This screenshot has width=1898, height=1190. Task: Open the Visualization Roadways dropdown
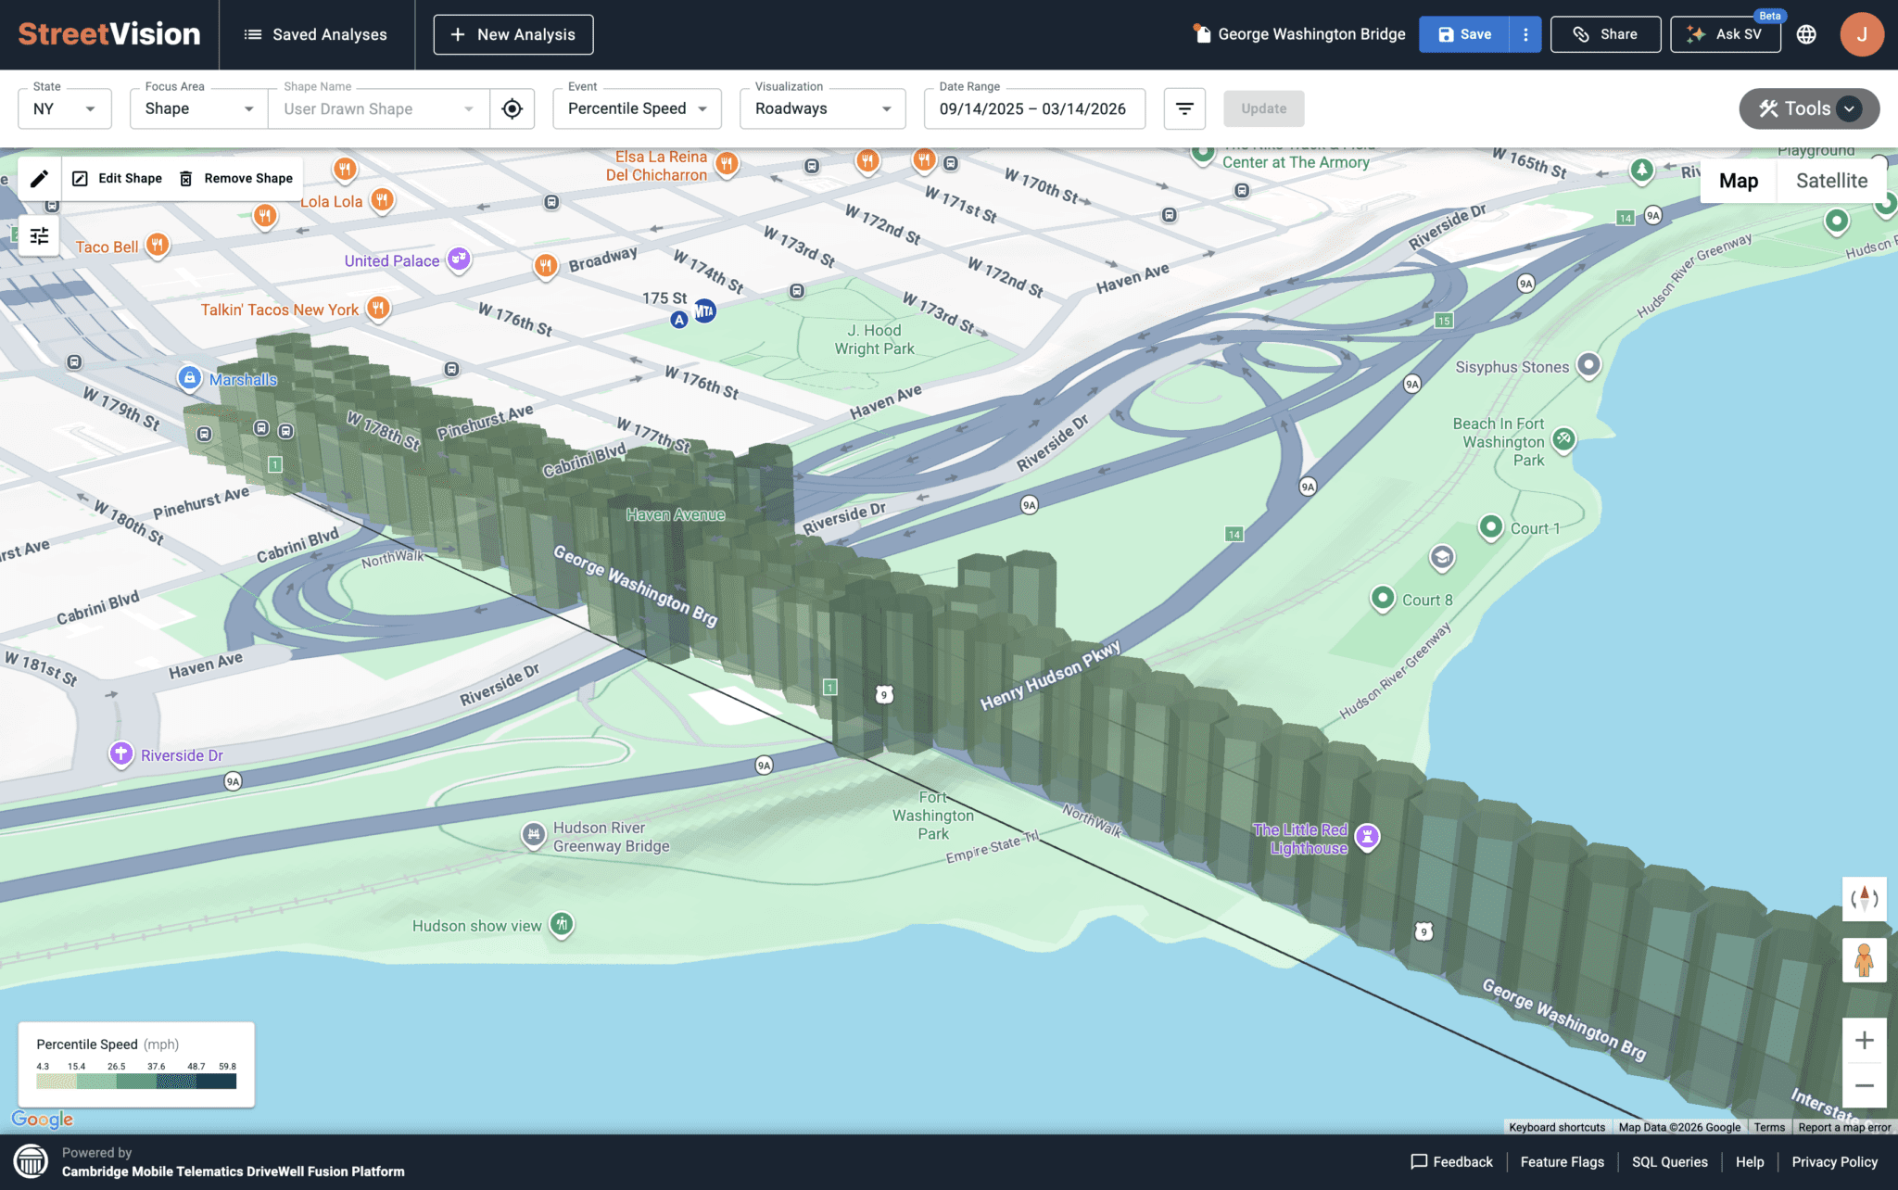coord(823,109)
